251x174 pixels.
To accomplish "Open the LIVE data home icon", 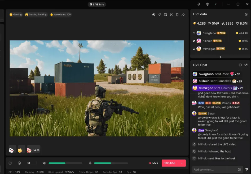I will (246, 14).
